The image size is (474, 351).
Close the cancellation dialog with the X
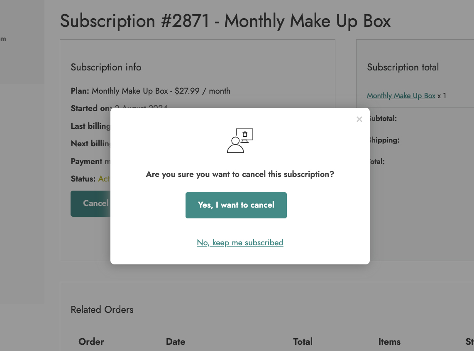[359, 119]
